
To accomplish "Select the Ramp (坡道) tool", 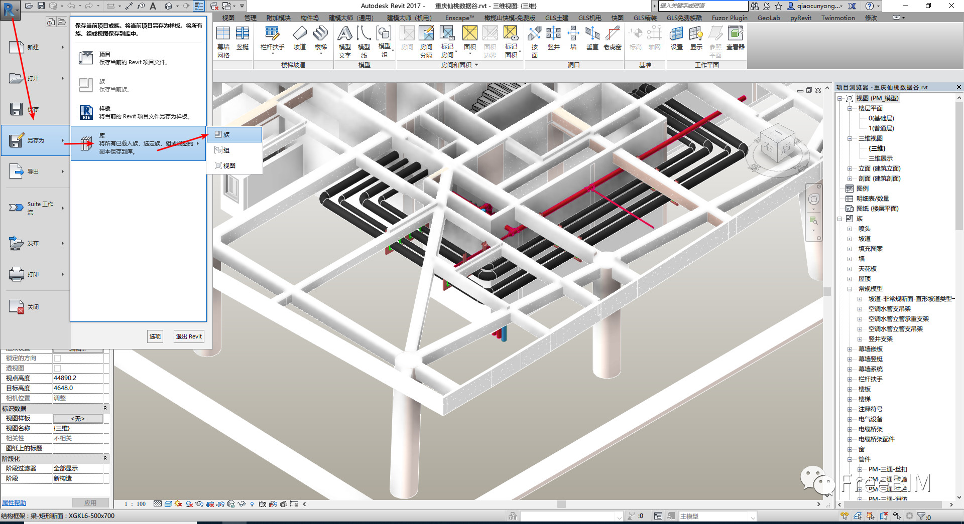I will [x=300, y=39].
